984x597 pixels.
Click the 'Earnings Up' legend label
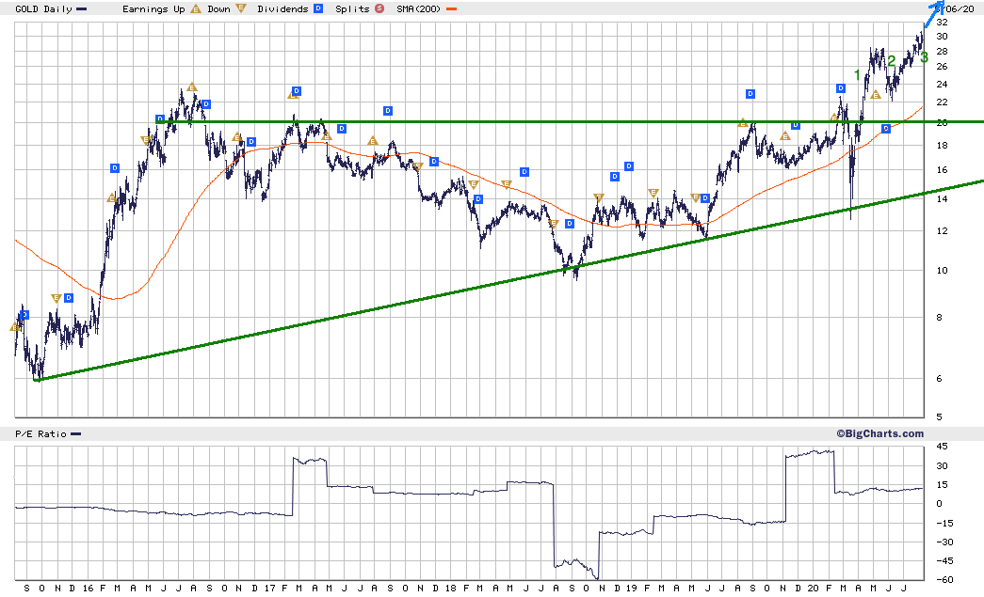153,9
